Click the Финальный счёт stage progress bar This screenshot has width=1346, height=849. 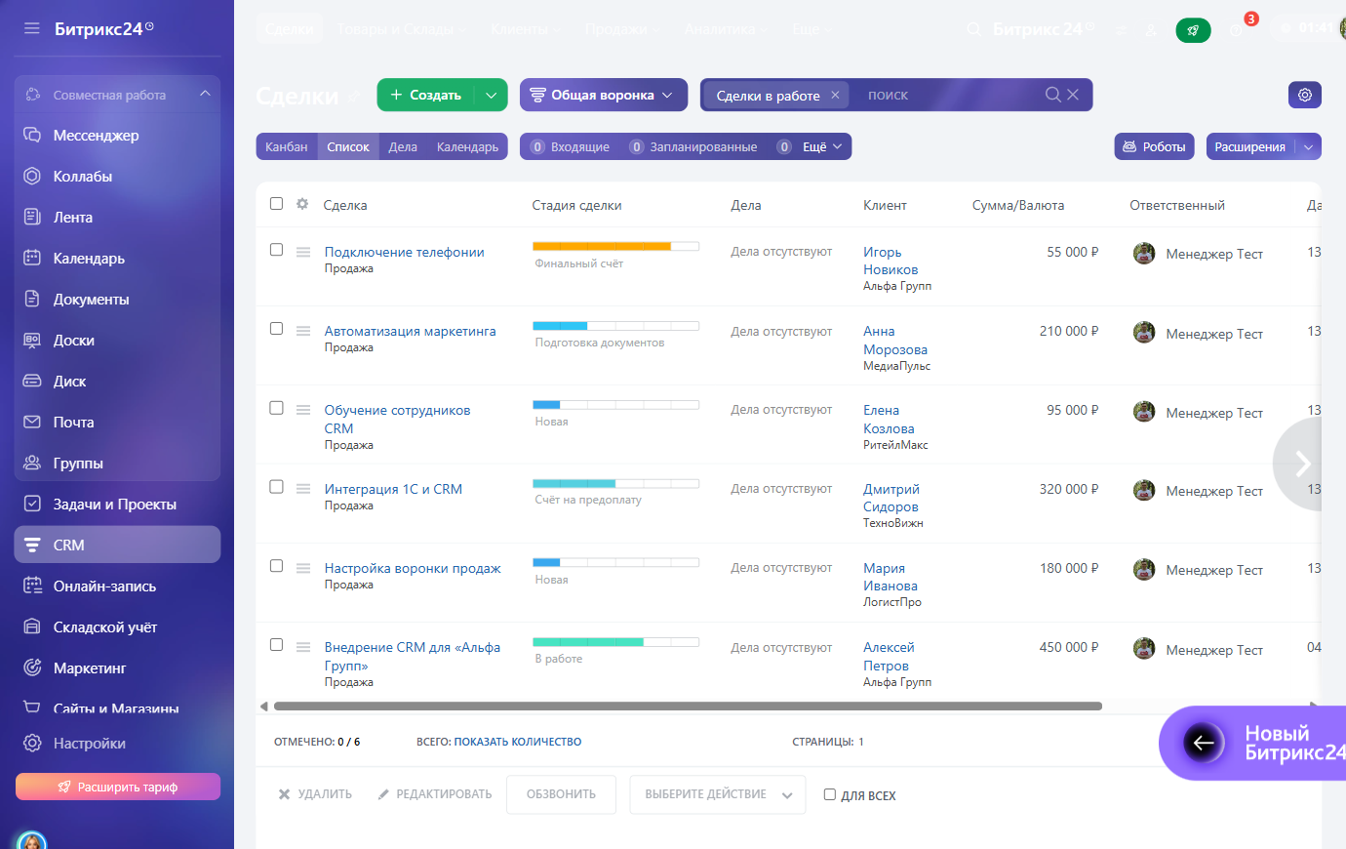click(x=616, y=246)
